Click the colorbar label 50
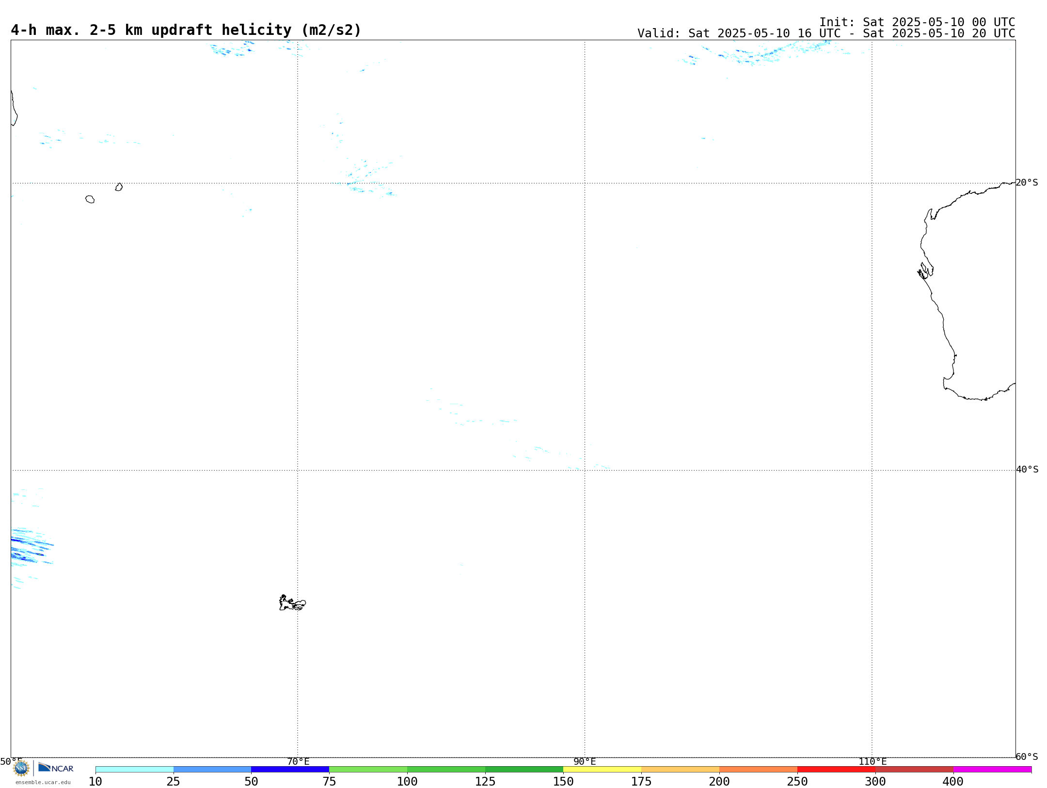The width and height of the screenshot is (1047, 788). coord(252,782)
